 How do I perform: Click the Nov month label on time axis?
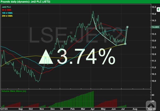[42, 109]
